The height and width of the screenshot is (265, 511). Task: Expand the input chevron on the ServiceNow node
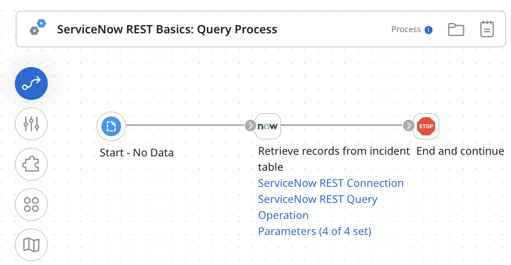tap(250, 126)
